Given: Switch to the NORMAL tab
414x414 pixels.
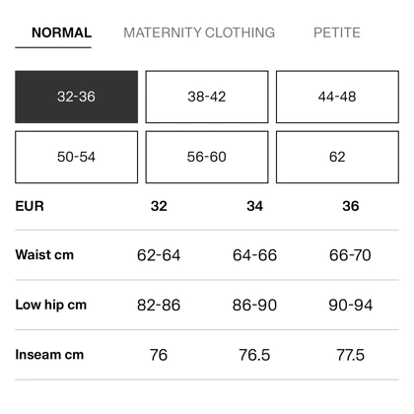Looking at the screenshot, I should pyautogui.click(x=61, y=33).
